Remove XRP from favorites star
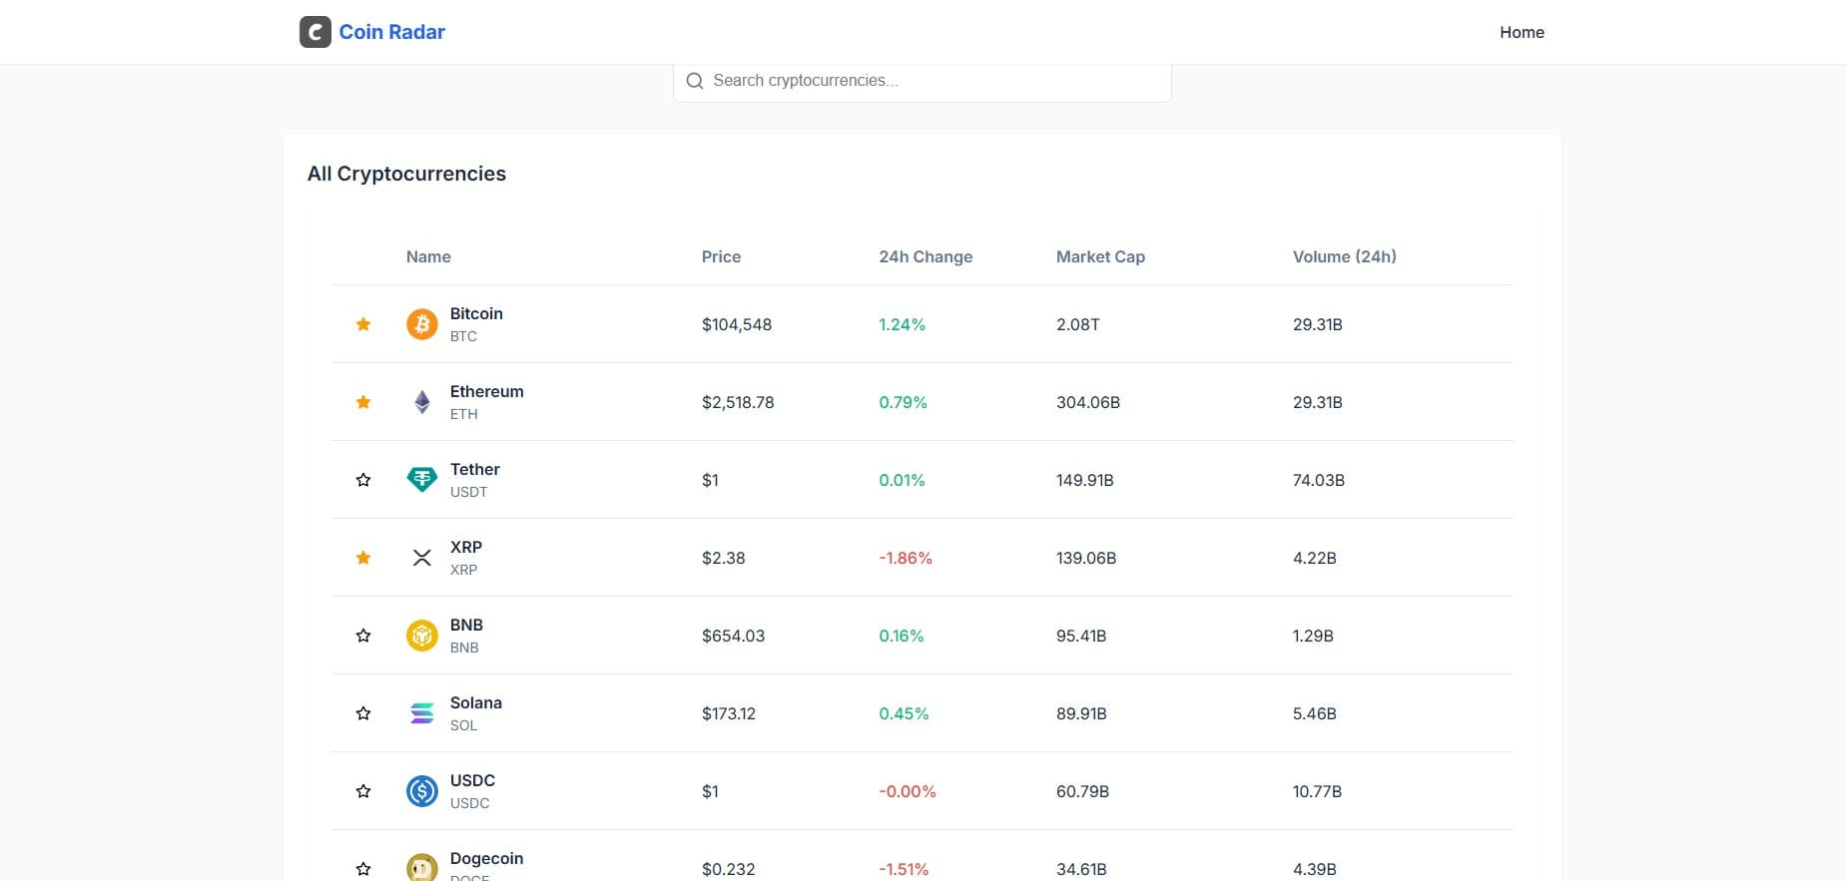The image size is (1846, 881). pyautogui.click(x=363, y=558)
